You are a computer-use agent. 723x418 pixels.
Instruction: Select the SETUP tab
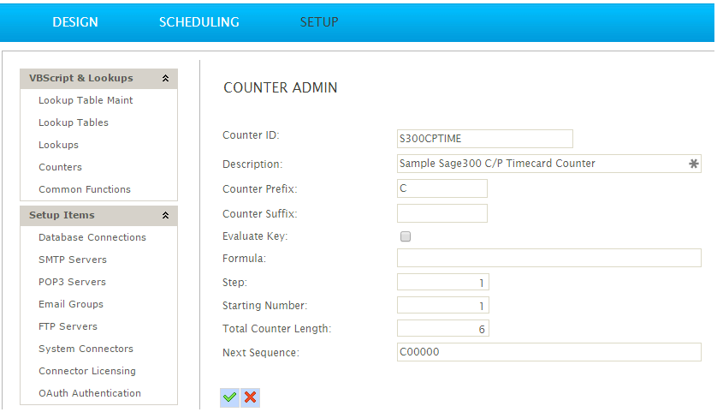[319, 22]
